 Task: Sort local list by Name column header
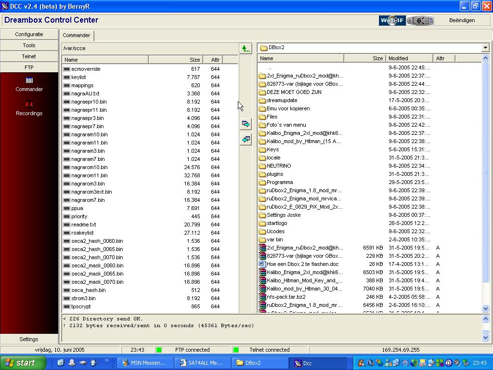[x=300, y=58]
